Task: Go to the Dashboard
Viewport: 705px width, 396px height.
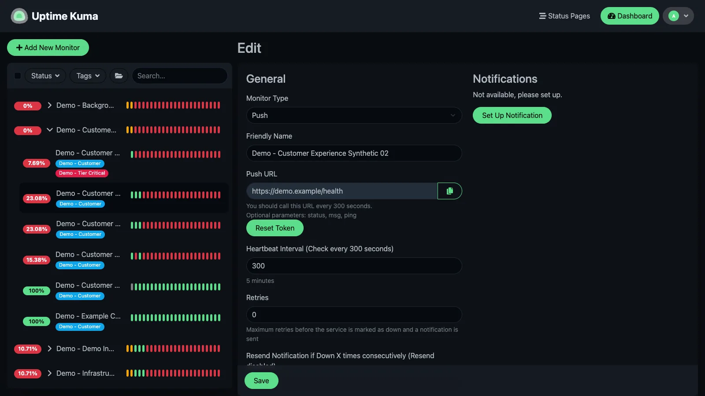Action: click(x=630, y=16)
